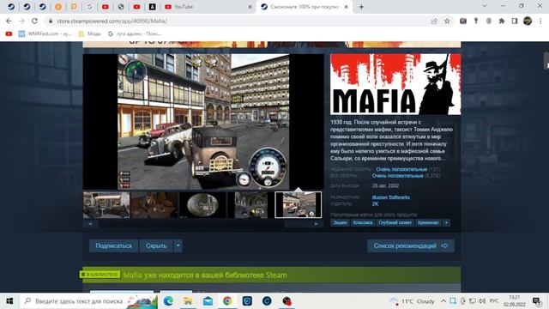Open the Chrome three-dot menu
The width and height of the screenshot is (549, 309).
(540, 21)
